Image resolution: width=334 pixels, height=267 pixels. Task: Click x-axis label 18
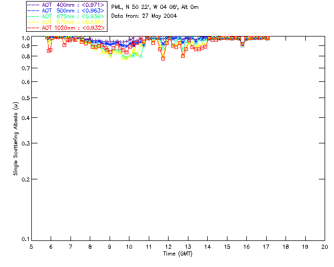click(285, 247)
